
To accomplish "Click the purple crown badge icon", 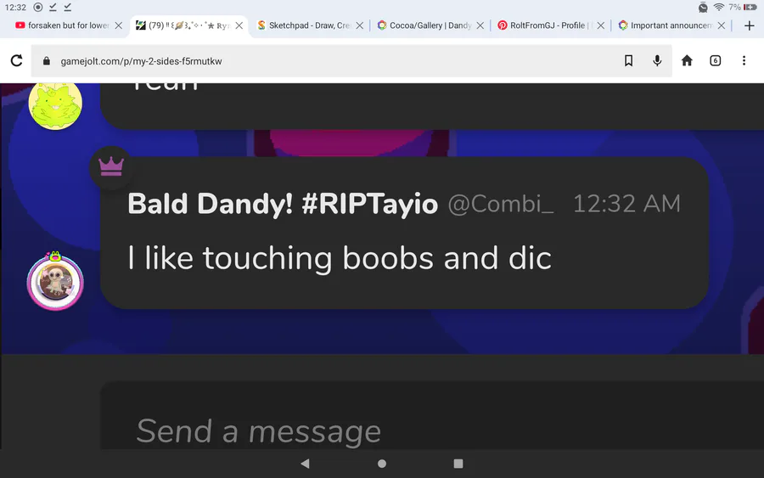I will tap(111, 167).
